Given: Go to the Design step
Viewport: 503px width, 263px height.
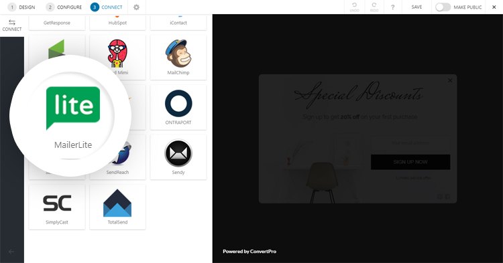Looking at the screenshot, I should point(21,7).
